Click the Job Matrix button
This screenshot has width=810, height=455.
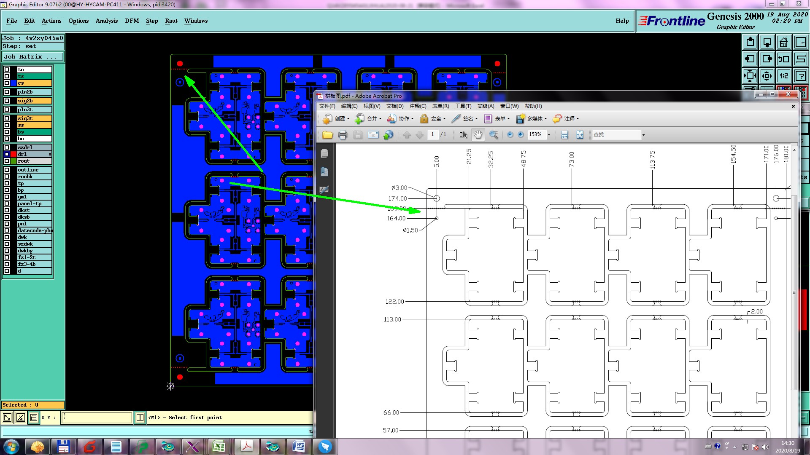[33, 56]
